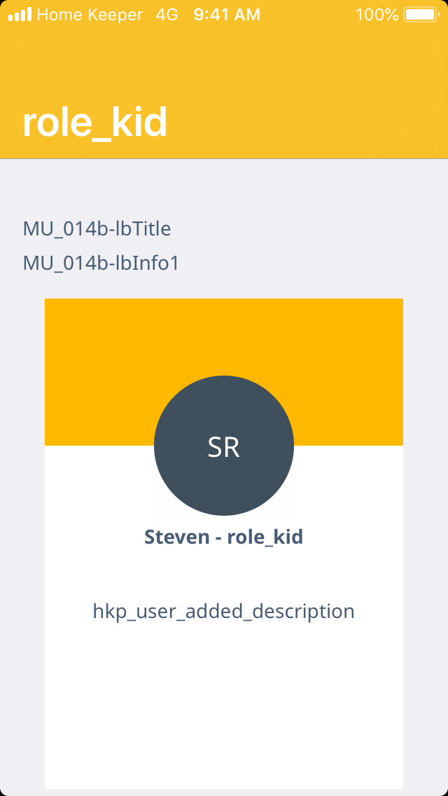The height and width of the screenshot is (796, 448).
Task: Tap the battery icon in status bar
Action: [420, 14]
